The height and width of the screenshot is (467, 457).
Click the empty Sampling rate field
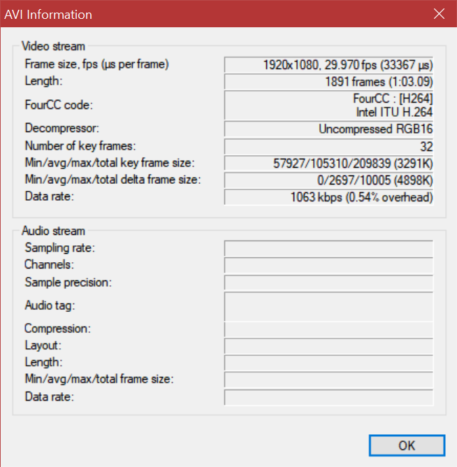(x=328, y=249)
